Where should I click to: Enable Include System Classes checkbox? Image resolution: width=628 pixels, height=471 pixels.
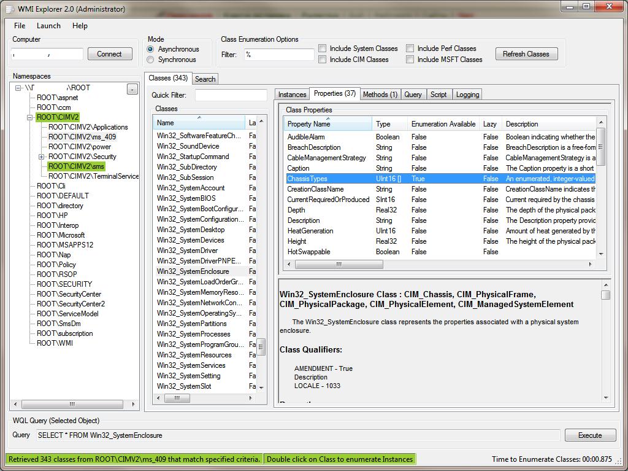pos(323,49)
